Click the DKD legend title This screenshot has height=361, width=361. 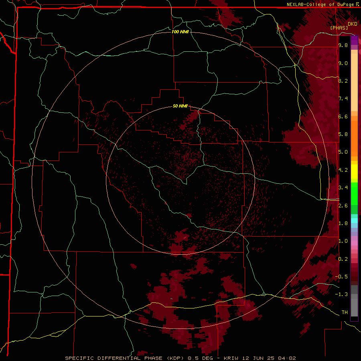click(x=352, y=24)
